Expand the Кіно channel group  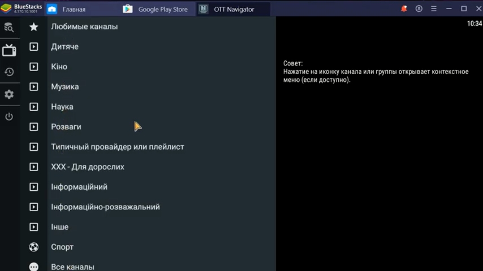pos(59,67)
